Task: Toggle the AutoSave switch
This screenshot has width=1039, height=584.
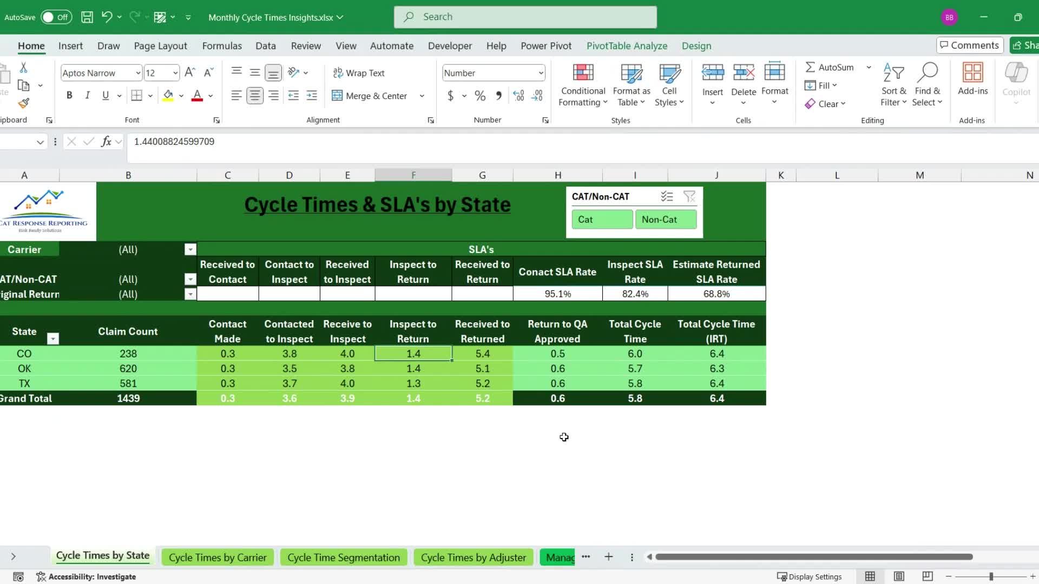Action: click(56, 17)
